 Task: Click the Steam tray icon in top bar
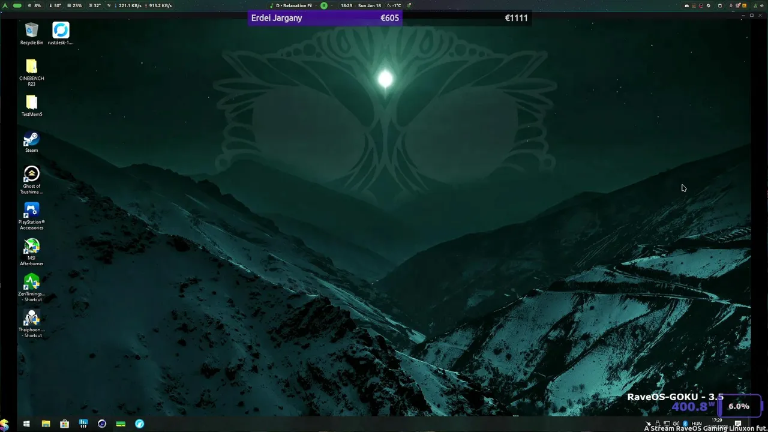(x=709, y=5)
